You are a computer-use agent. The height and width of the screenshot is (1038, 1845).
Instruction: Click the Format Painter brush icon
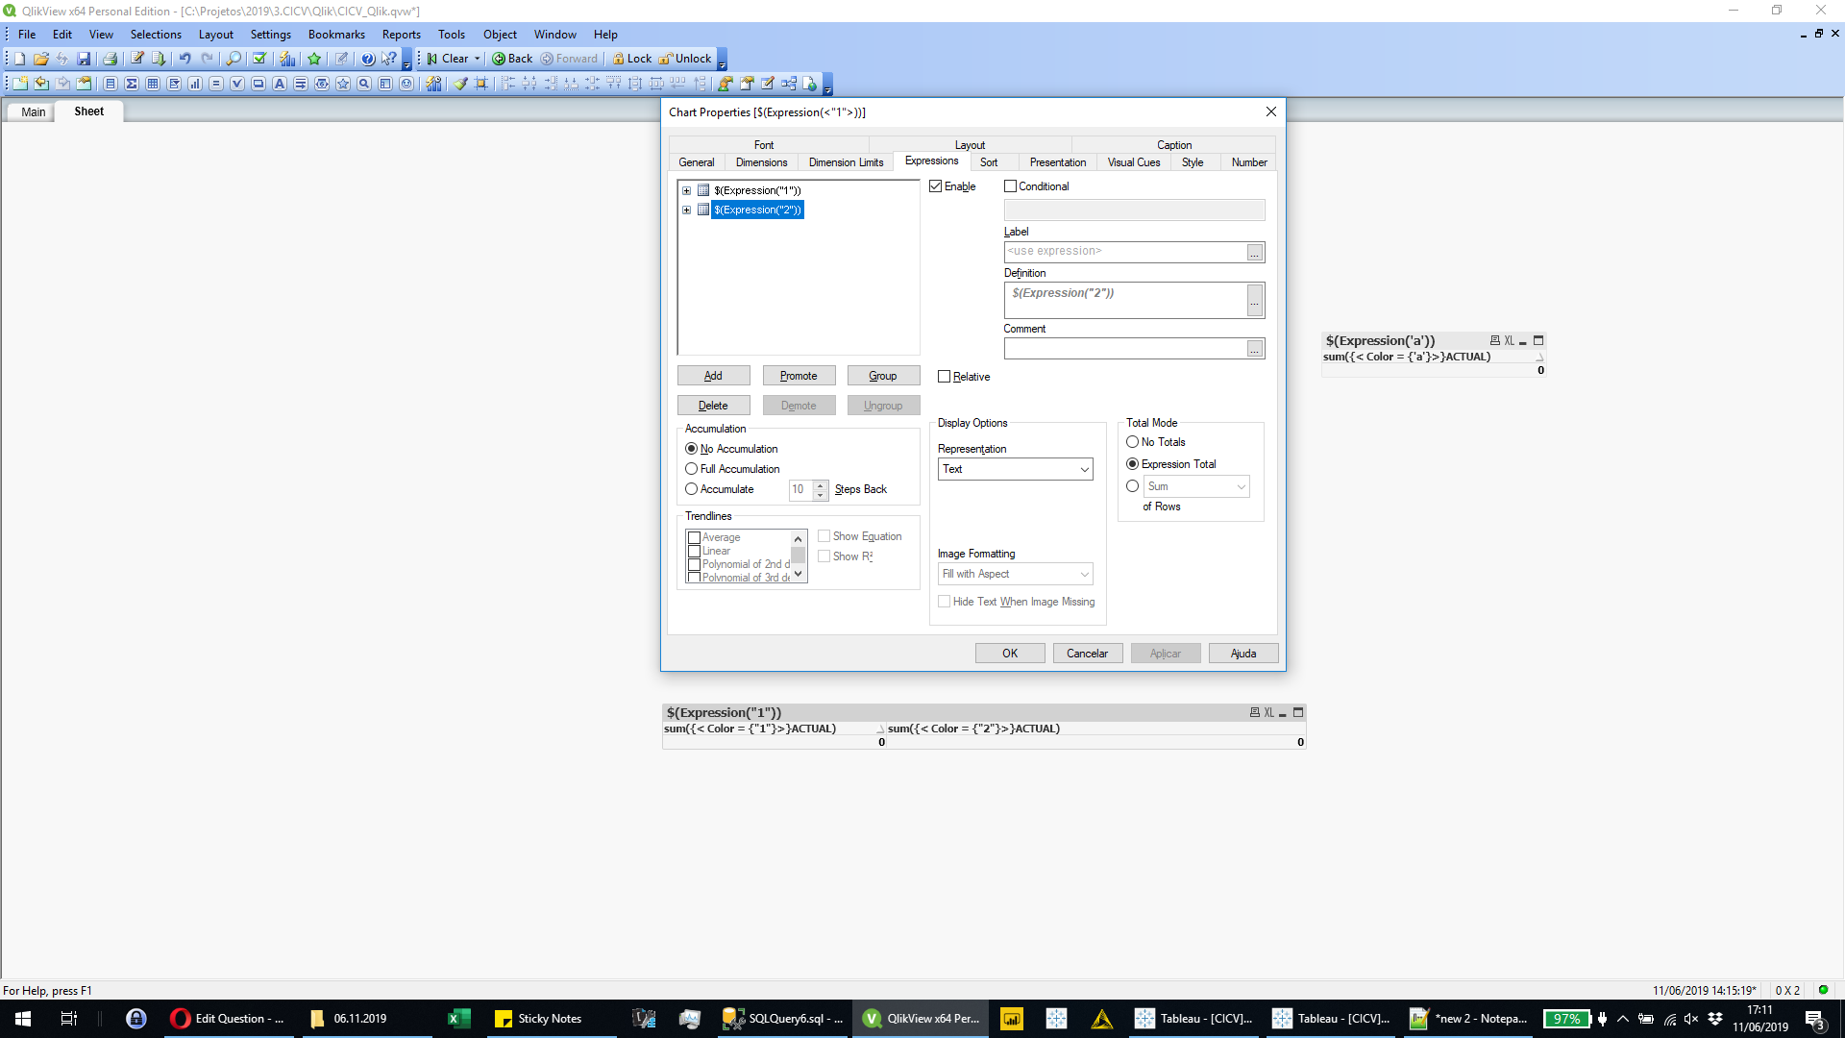click(x=461, y=84)
